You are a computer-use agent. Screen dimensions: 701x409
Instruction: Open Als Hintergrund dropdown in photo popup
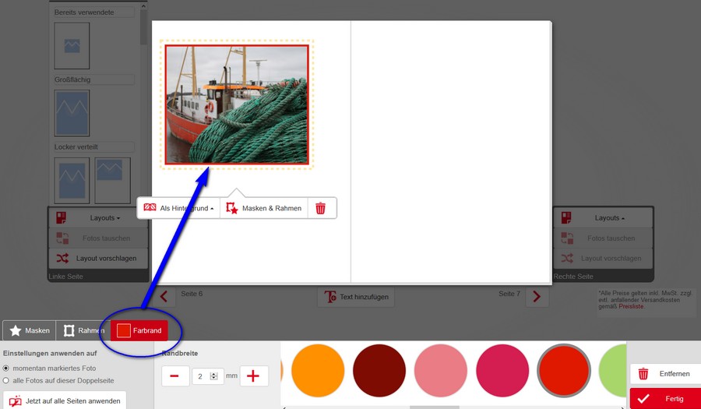(x=178, y=208)
